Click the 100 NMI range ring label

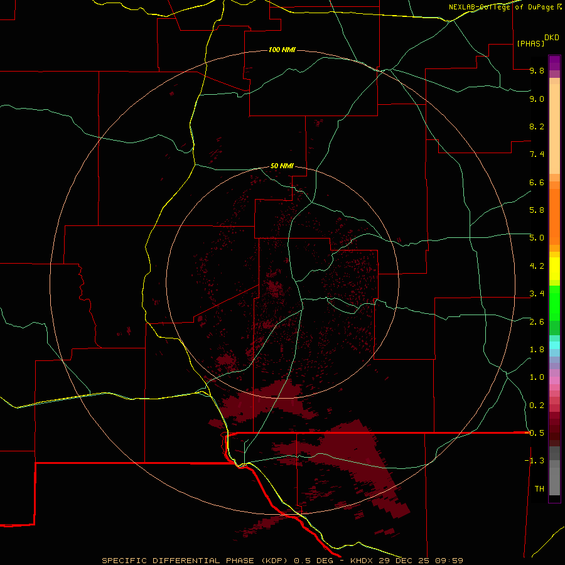tap(282, 50)
